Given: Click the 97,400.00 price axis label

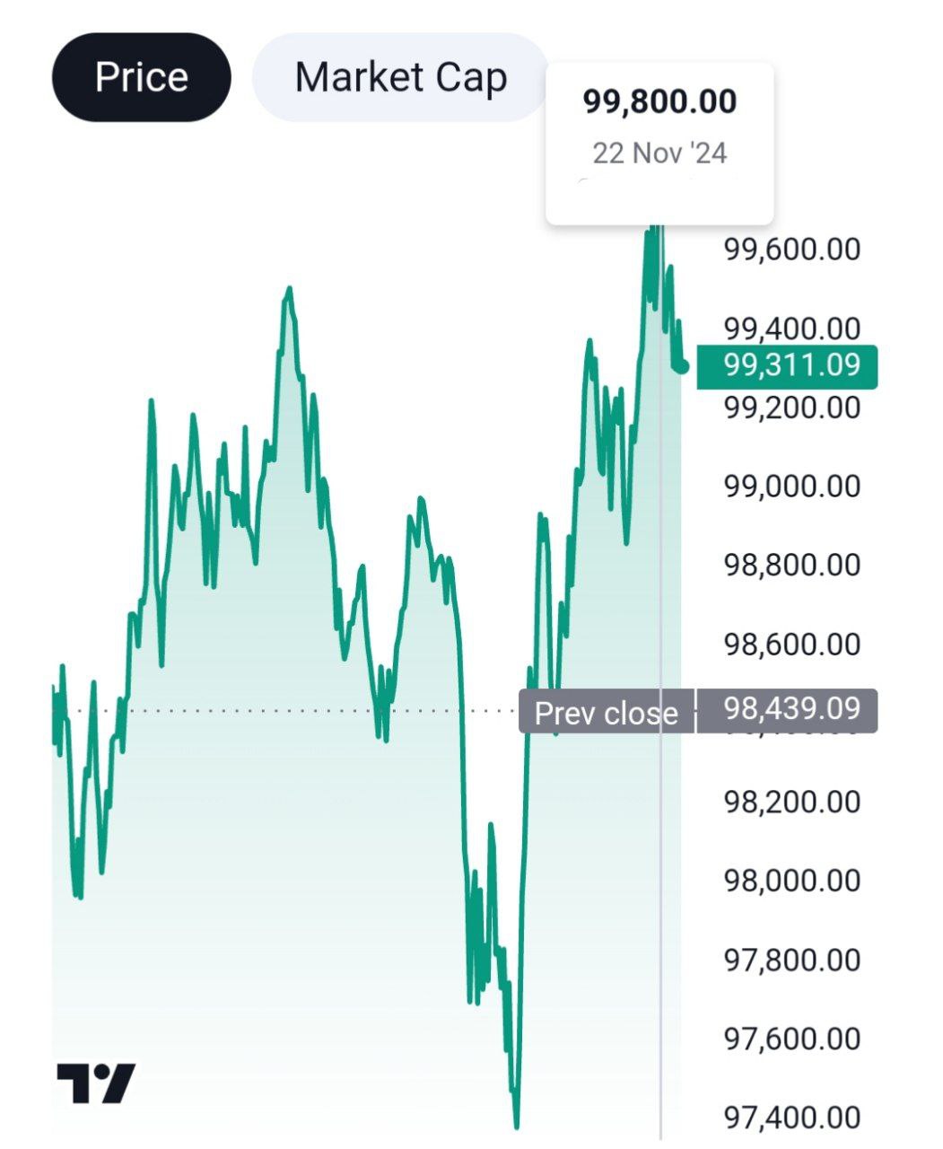Looking at the screenshot, I should point(792,1118).
